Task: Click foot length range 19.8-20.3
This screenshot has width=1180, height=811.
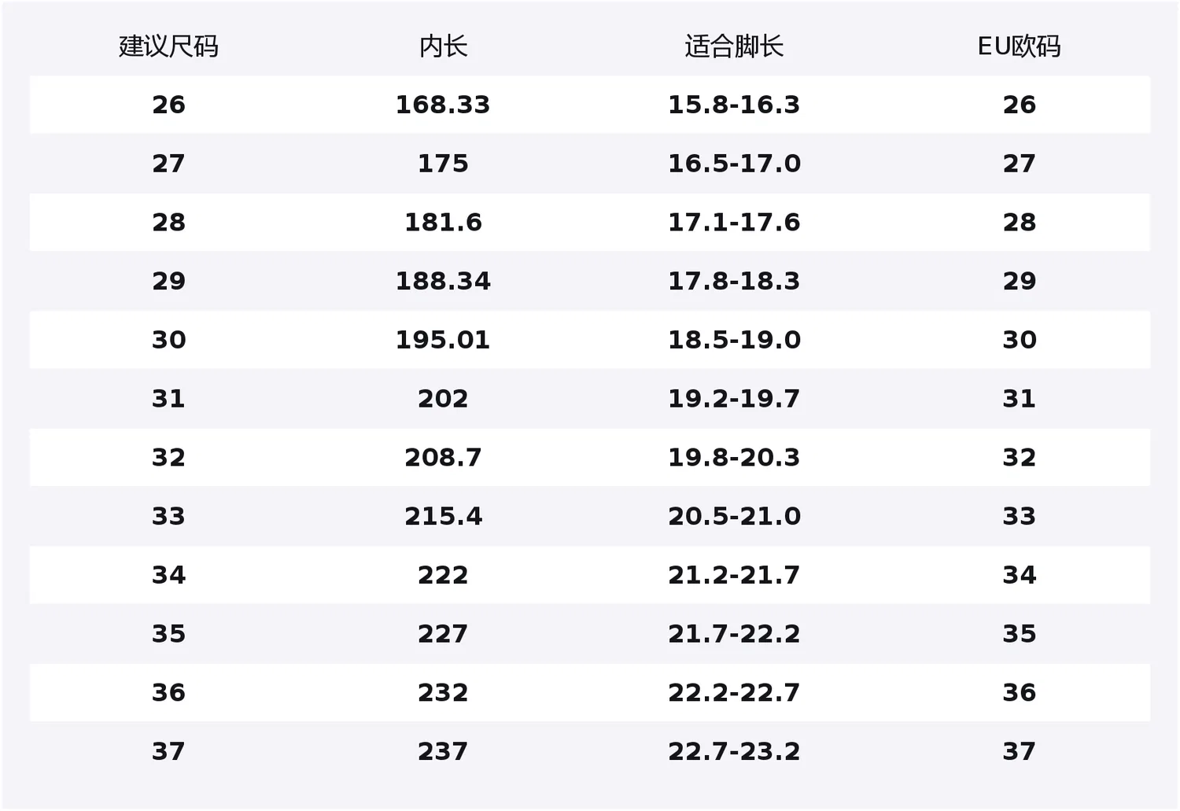Action: click(734, 458)
